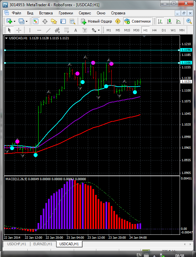The height and width of the screenshot is (257, 196).
Task: Open the Profiles icon
Action: point(21,21)
